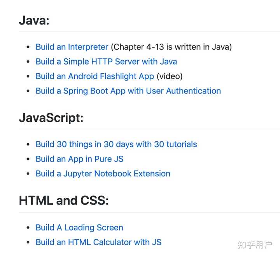Open Build a Simple HTTP Server with Java
The width and height of the screenshot is (280, 255).
pyautogui.click(x=106, y=62)
